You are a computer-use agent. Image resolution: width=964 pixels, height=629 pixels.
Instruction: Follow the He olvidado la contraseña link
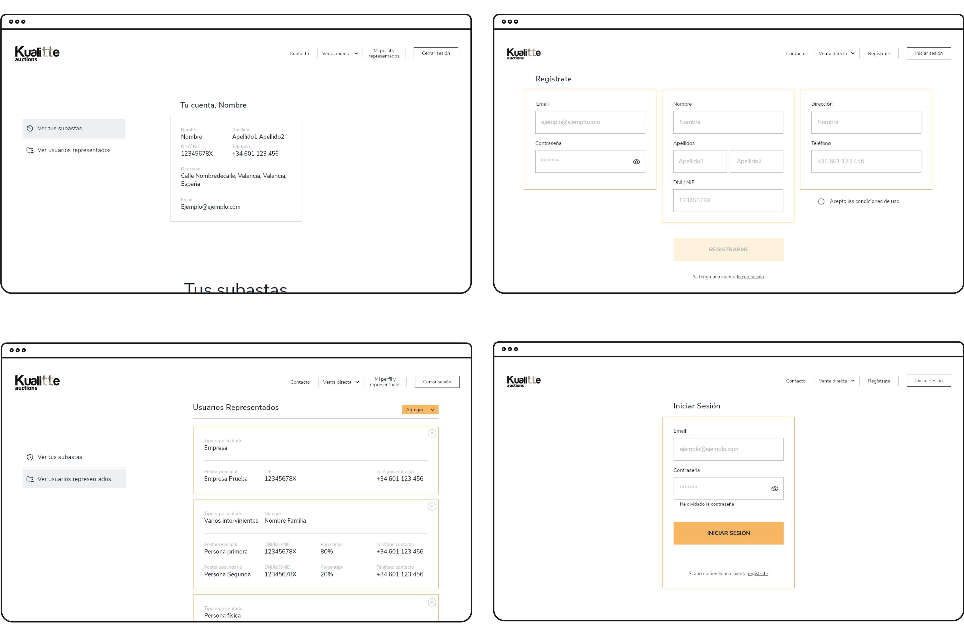click(707, 504)
